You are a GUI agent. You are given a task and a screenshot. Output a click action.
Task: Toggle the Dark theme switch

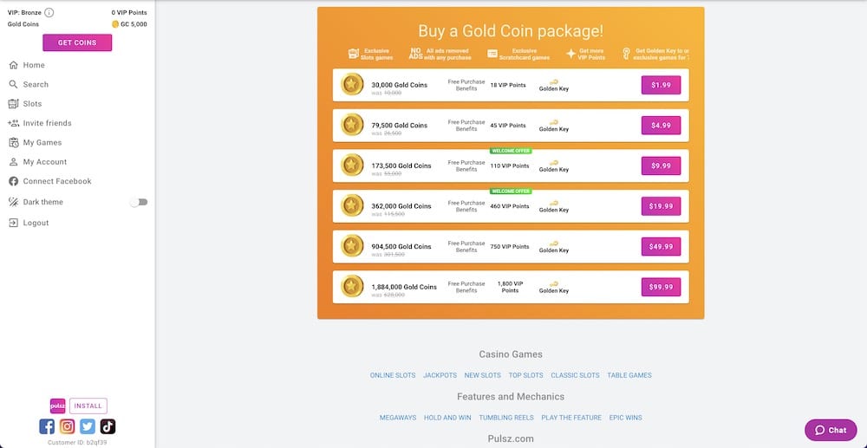pyautogui.click(x=139, y=202)
